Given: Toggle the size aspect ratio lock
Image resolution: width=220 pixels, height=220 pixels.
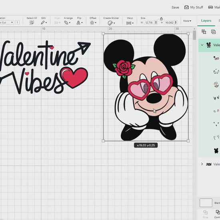Looking at the screenshot, I should tap(161, 18).
